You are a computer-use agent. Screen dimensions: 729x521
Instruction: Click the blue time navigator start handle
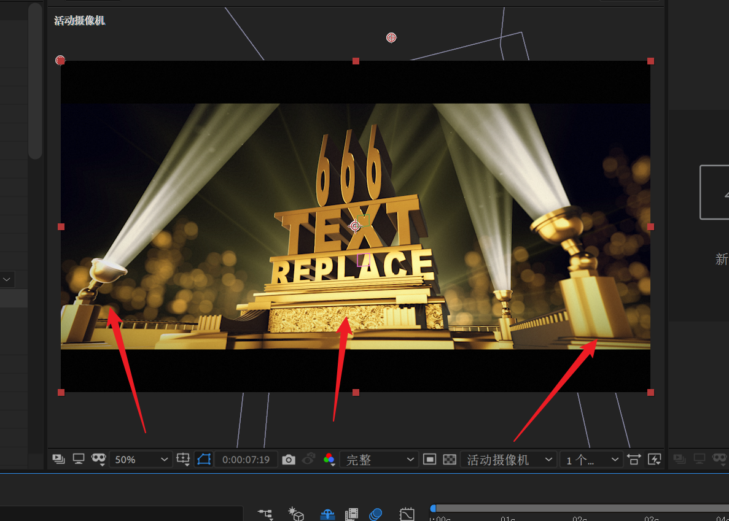433,508
